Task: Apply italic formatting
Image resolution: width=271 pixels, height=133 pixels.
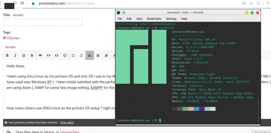Action: coord(15,55)
